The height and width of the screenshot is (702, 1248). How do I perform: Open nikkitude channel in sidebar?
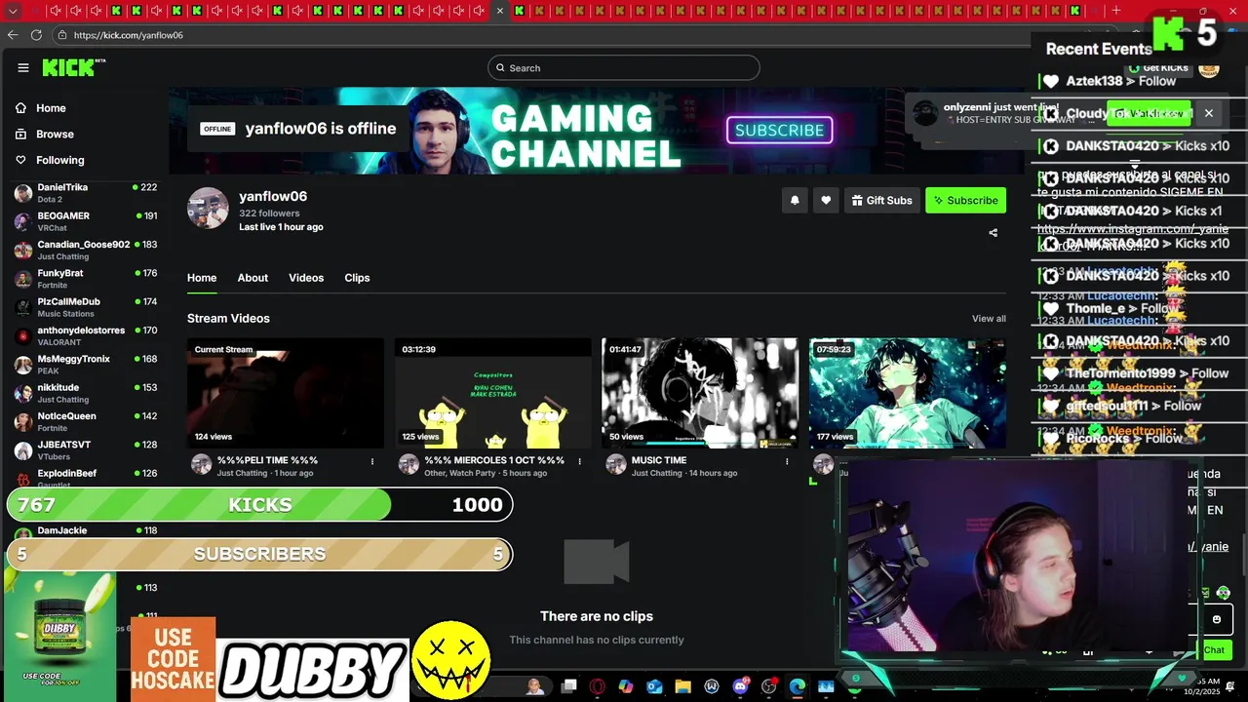86,393
